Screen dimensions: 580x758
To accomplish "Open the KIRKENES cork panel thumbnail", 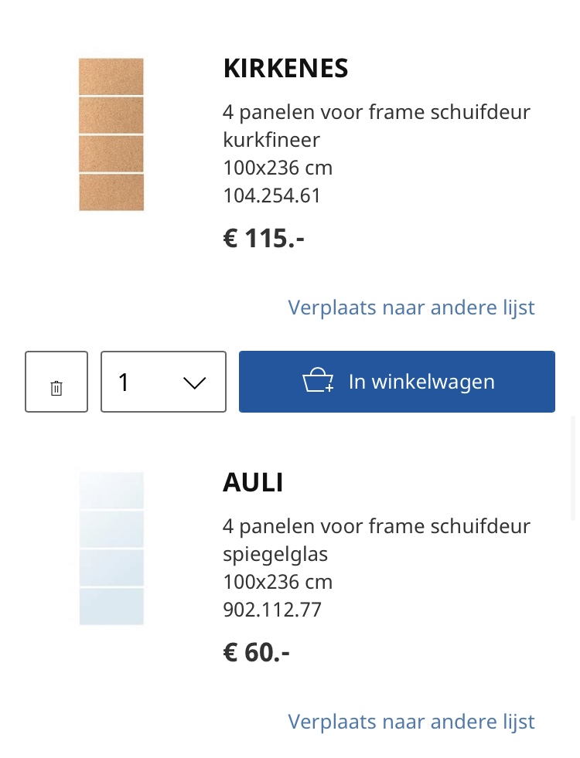I will tap(111, 134).
